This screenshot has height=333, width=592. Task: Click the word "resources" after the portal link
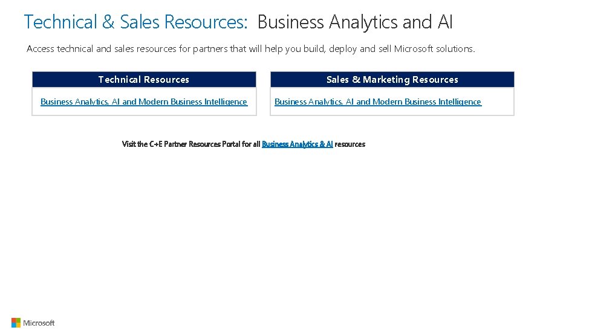pyautogui.click(x=350, y=144)
